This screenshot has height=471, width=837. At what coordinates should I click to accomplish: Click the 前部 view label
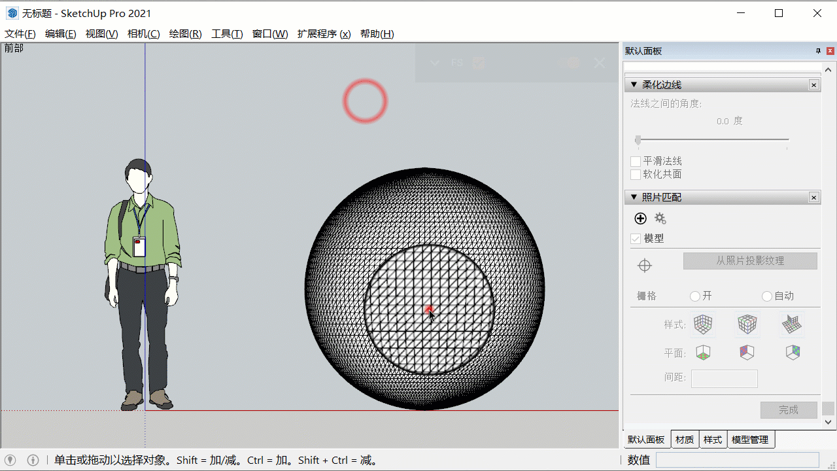pos(14,48)
